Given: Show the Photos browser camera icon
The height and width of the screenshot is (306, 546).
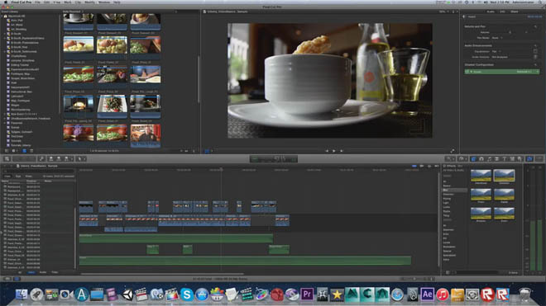Looking at the screenshot, I should coord(481,158).
